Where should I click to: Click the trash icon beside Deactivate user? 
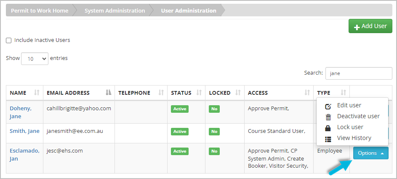328,117
